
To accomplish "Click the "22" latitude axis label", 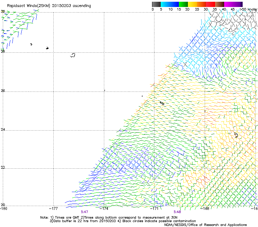I will pyautogui.click(x=3, y=167).
